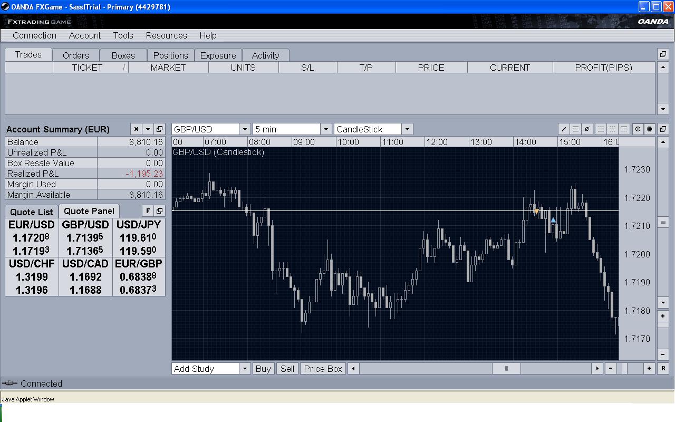This screenshot has height=422, width=675.
Task: Click Trades table scroll down arrow
Action: click(663, 109)
